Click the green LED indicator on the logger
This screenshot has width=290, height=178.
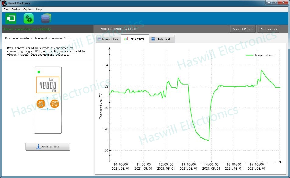[x=39, y=72]
